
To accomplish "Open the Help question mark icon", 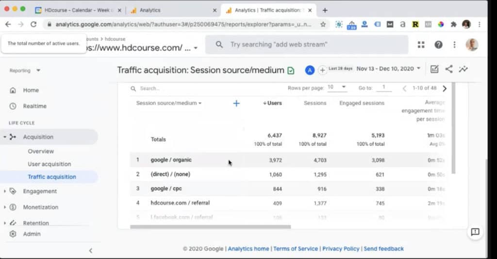I will (x=438, y=45).
